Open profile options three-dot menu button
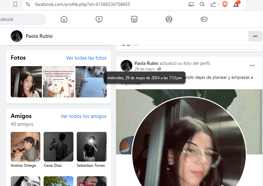Image resolution: width=263 pixels, height=186 pixels. [x=255, y=36]
